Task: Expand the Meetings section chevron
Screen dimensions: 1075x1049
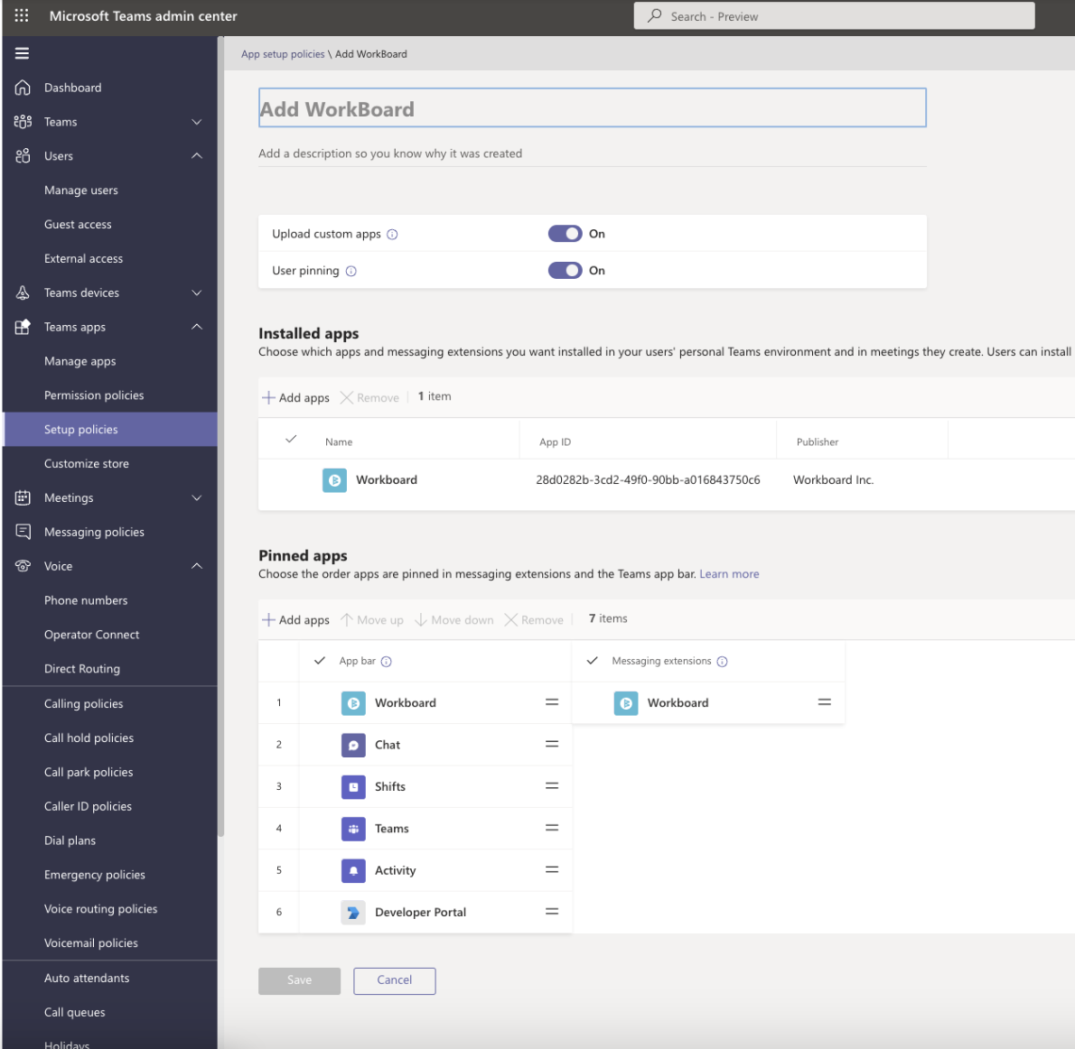Action: tap(197, 498)
